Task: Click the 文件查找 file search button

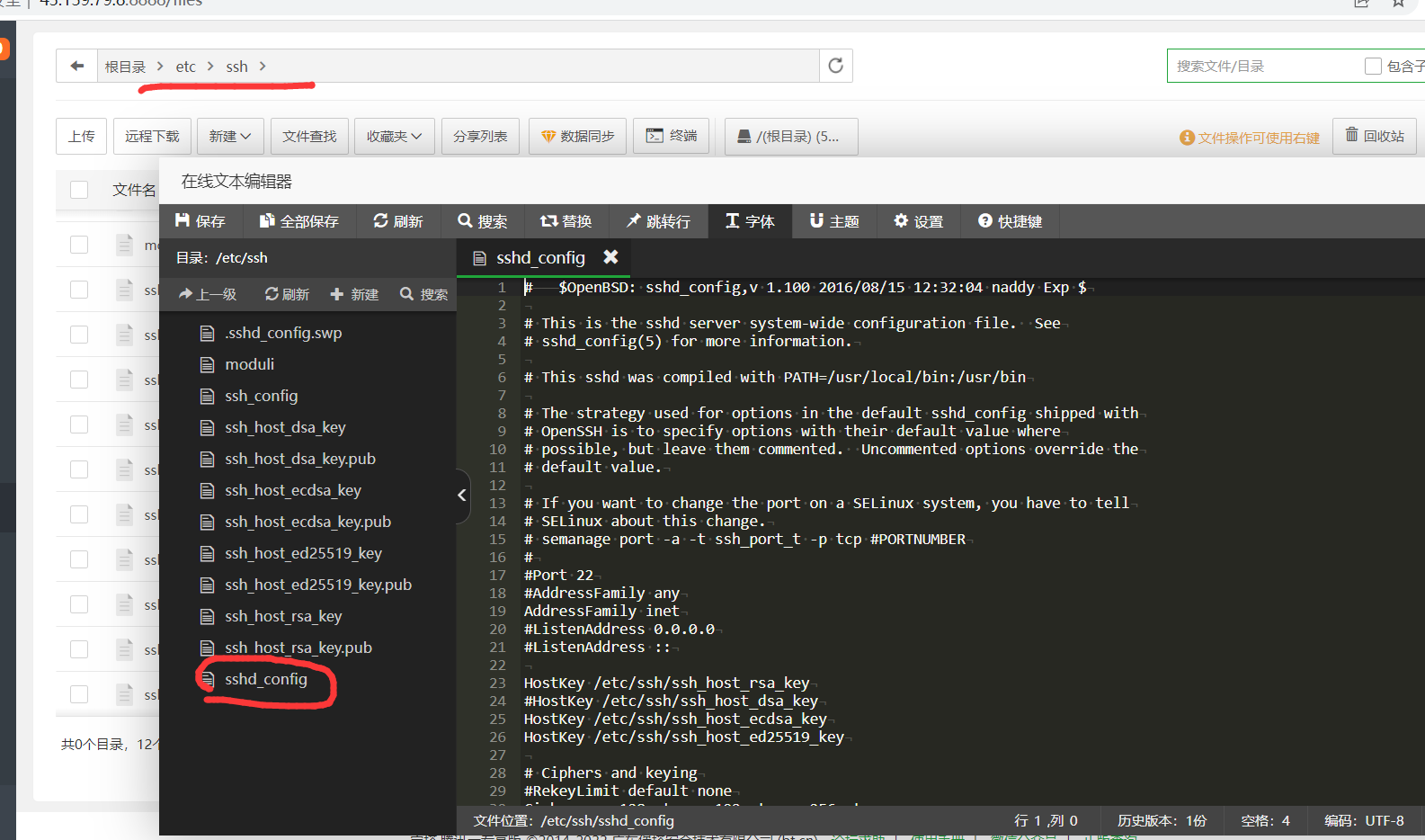Action: [x=309, y=136]
